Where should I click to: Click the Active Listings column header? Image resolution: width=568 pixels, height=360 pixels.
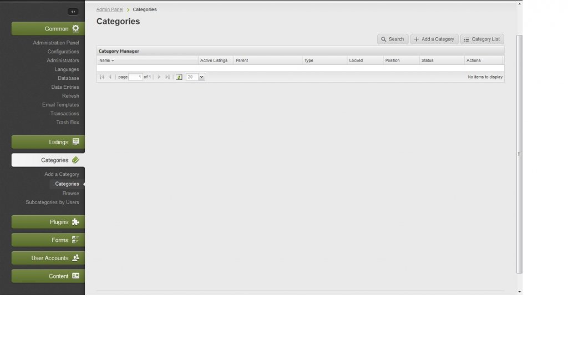click(x=216, y=60)
